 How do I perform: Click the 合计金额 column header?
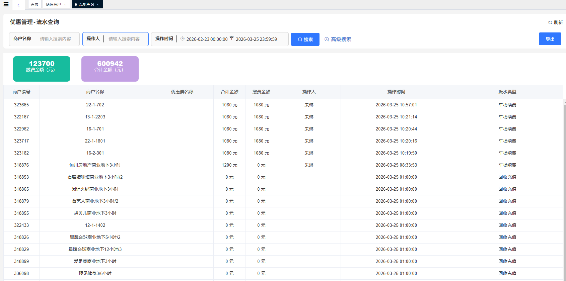point(229,92)
